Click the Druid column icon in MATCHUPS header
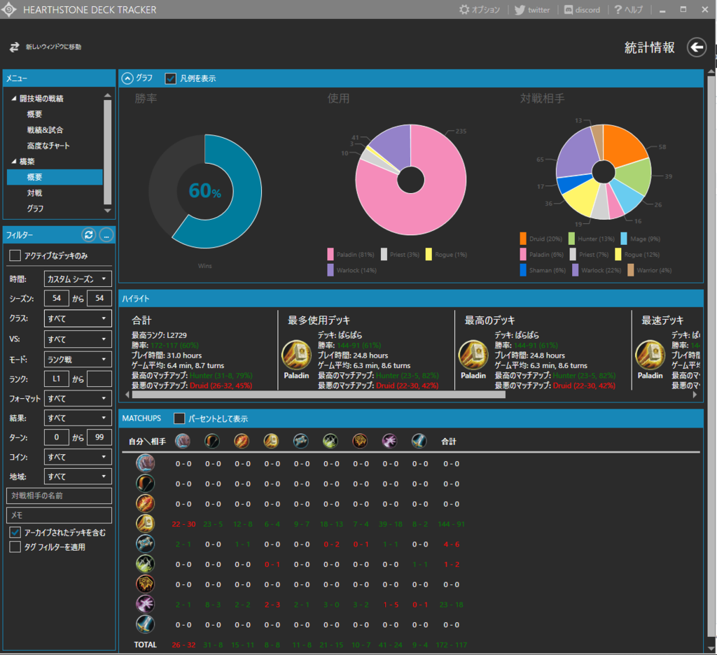This screenshot has height=655, width=717. click(183, 441)
